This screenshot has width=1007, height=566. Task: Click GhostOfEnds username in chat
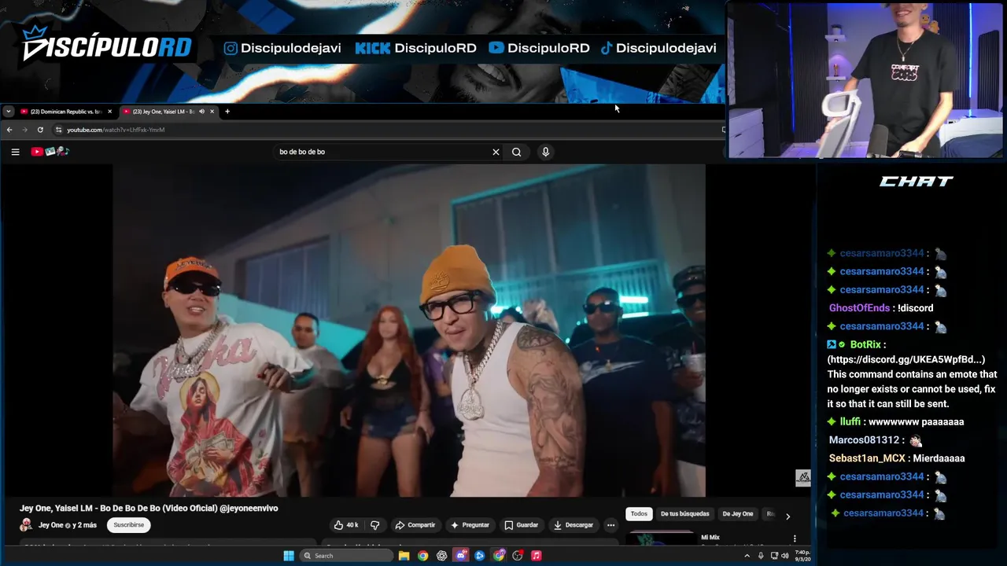(859, 308)
